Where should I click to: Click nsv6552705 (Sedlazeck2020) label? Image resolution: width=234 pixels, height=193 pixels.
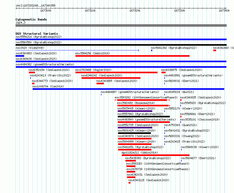tap(138, 125)
